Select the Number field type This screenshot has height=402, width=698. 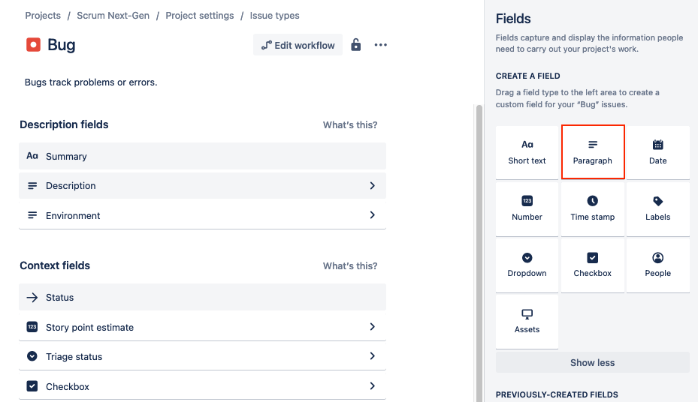pyautogui.click(x=527, y=208)
